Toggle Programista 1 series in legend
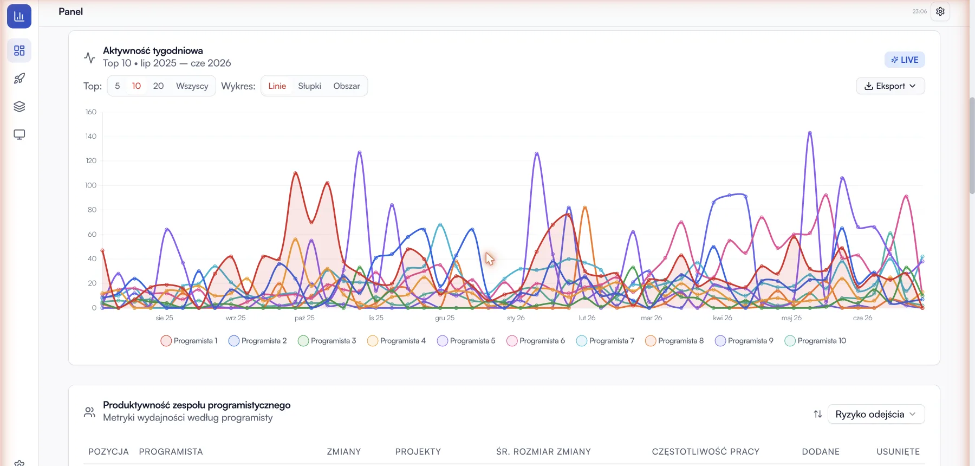 189,341
